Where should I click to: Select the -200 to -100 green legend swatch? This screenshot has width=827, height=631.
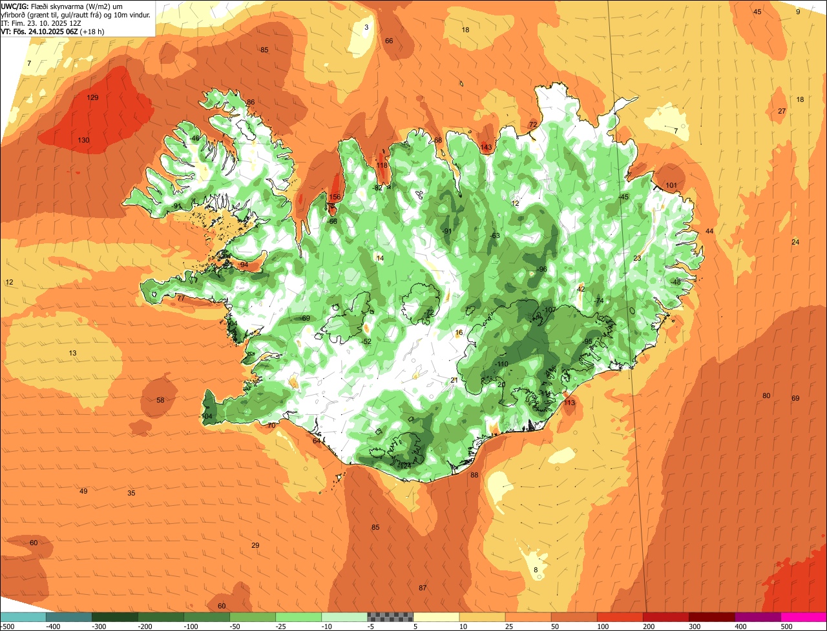[161, 617]
